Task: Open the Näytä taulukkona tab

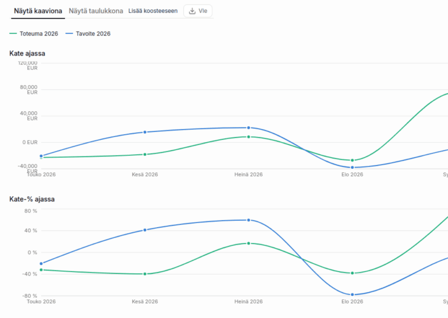Action: click(x=96, y=11)
